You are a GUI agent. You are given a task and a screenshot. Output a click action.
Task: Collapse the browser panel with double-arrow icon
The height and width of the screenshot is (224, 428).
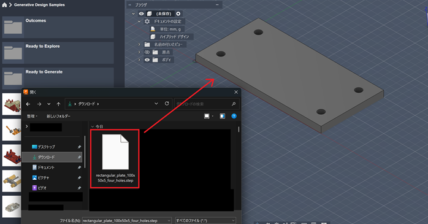pyautogui.click(x=129, y=5)
